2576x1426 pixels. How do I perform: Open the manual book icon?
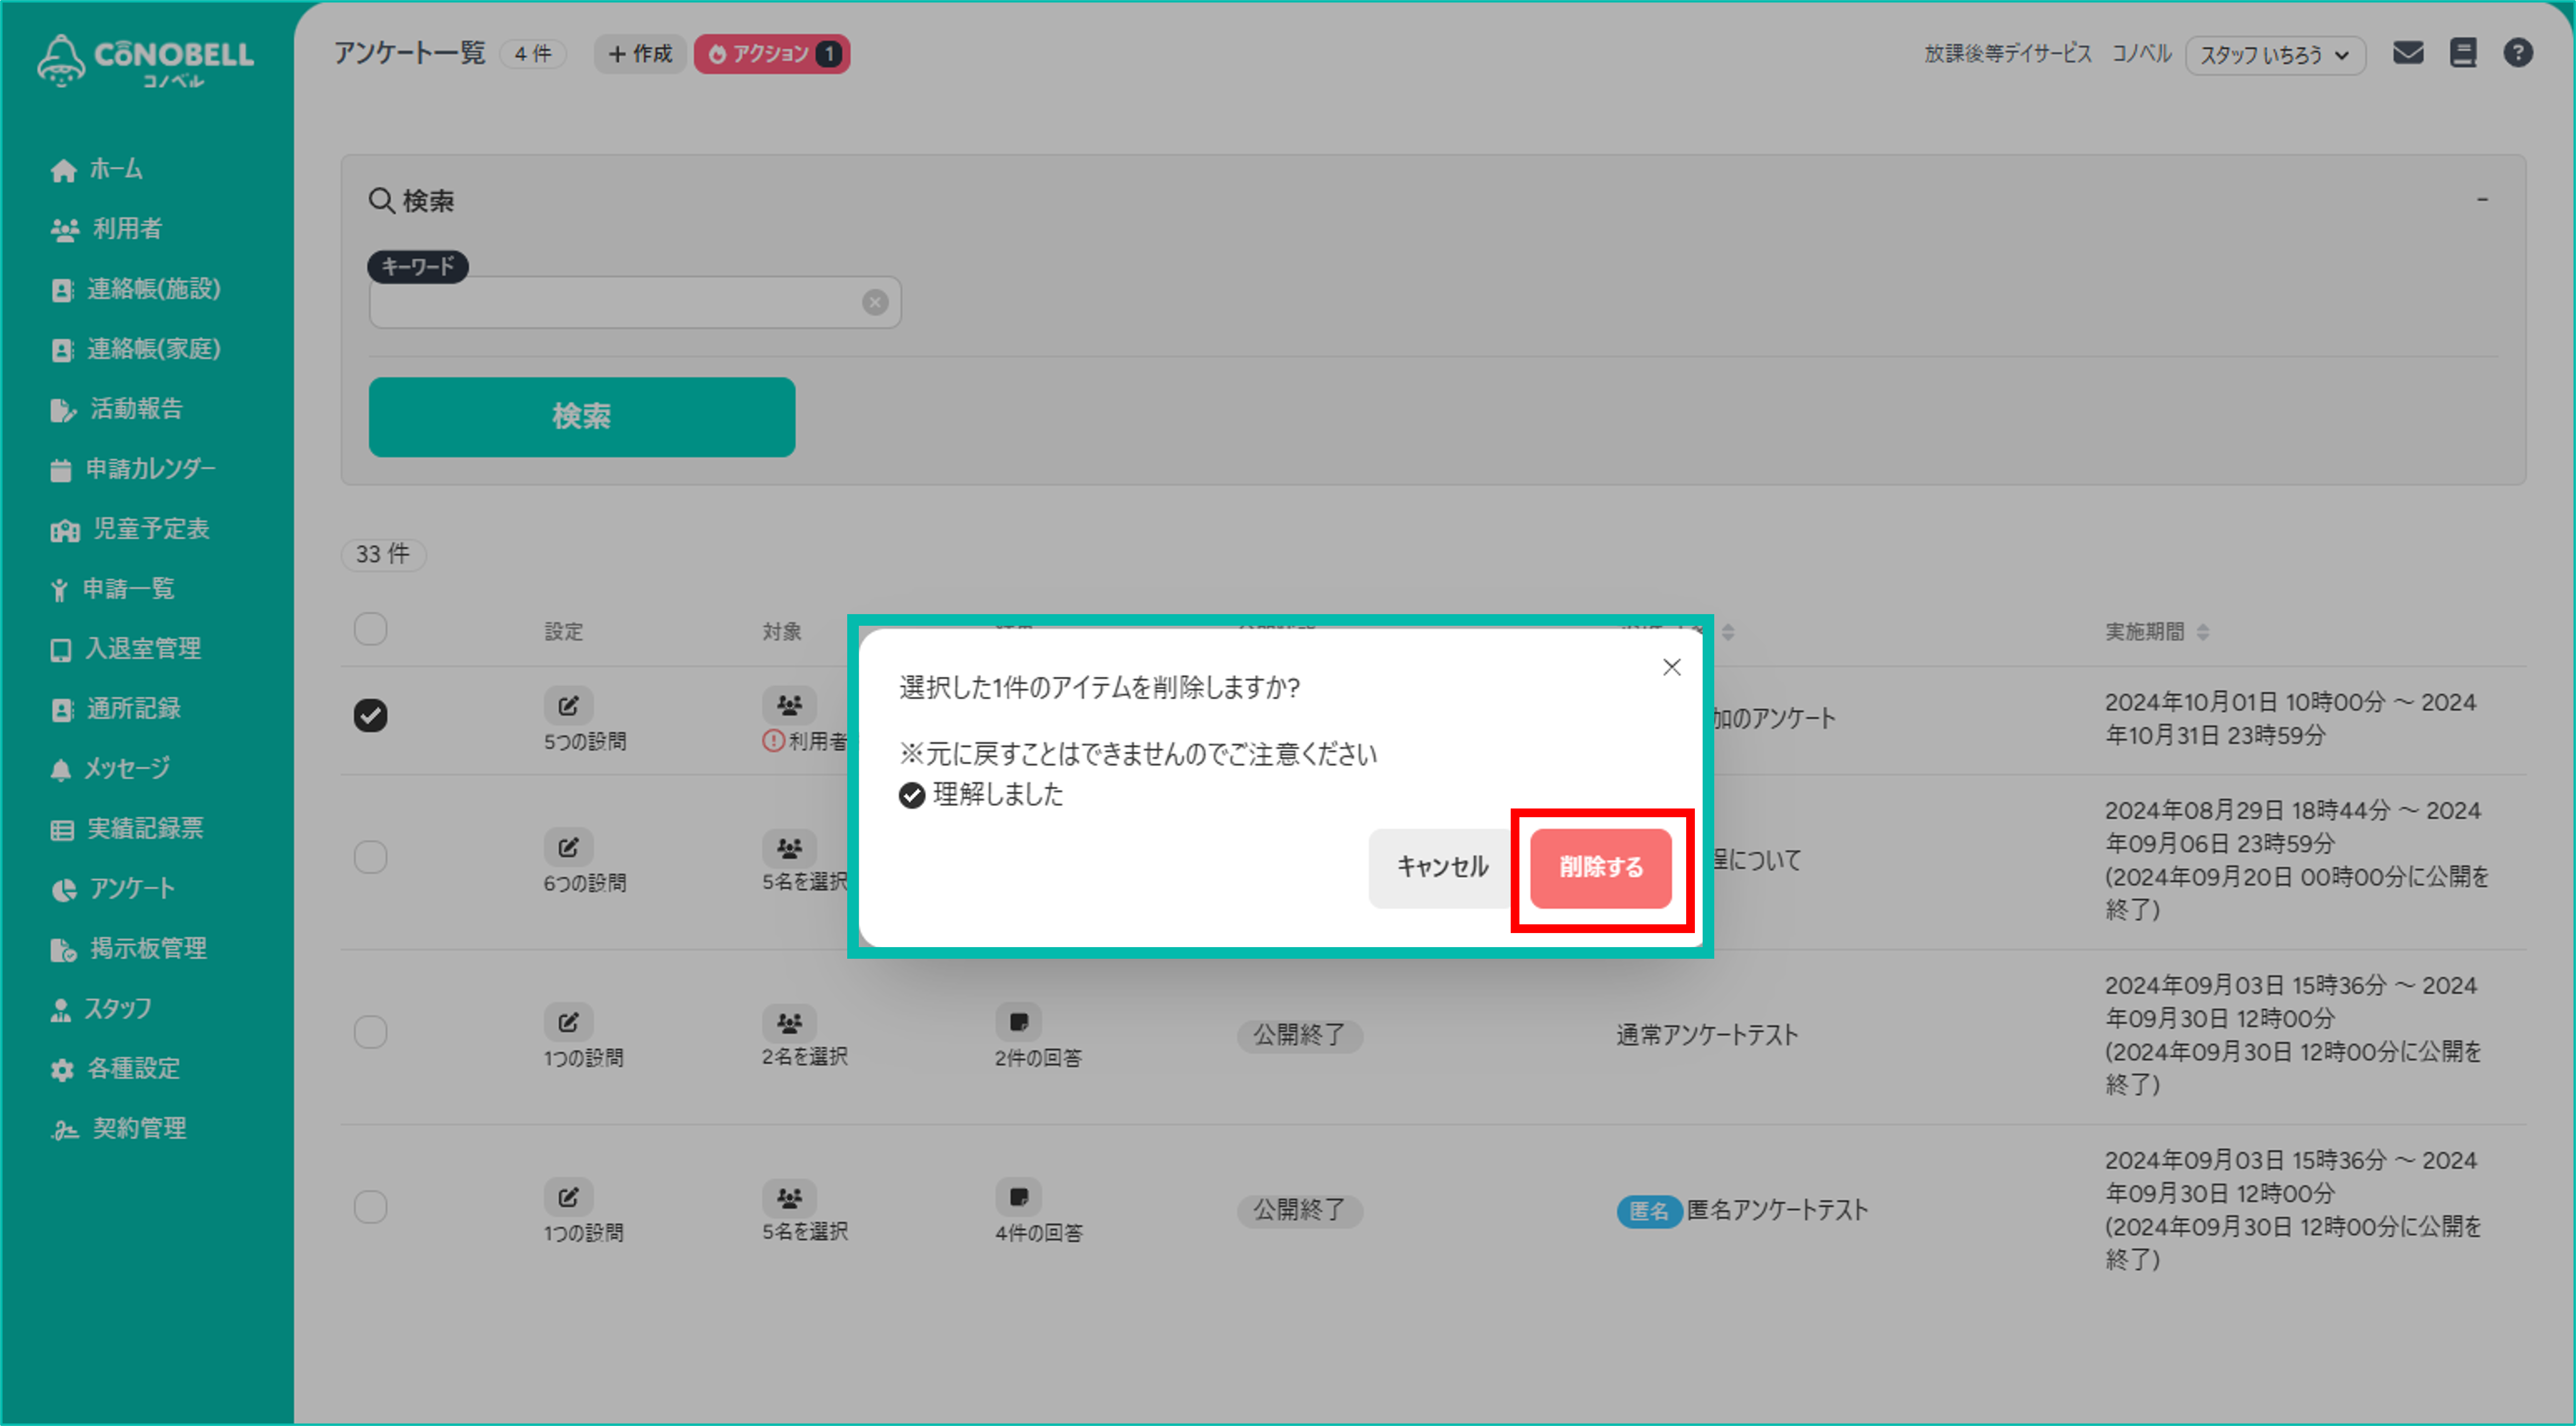tap(2463, 53)
